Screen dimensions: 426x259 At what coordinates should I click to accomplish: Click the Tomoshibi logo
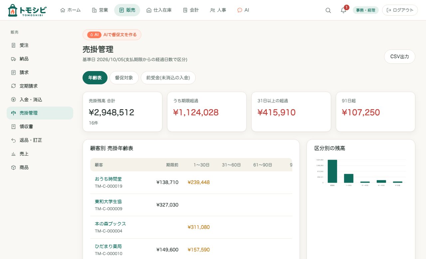click(27, 10)
